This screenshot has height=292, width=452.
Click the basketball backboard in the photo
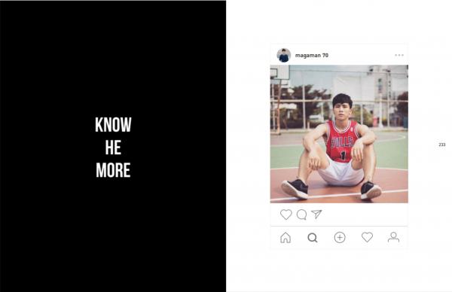coord(280,72)
